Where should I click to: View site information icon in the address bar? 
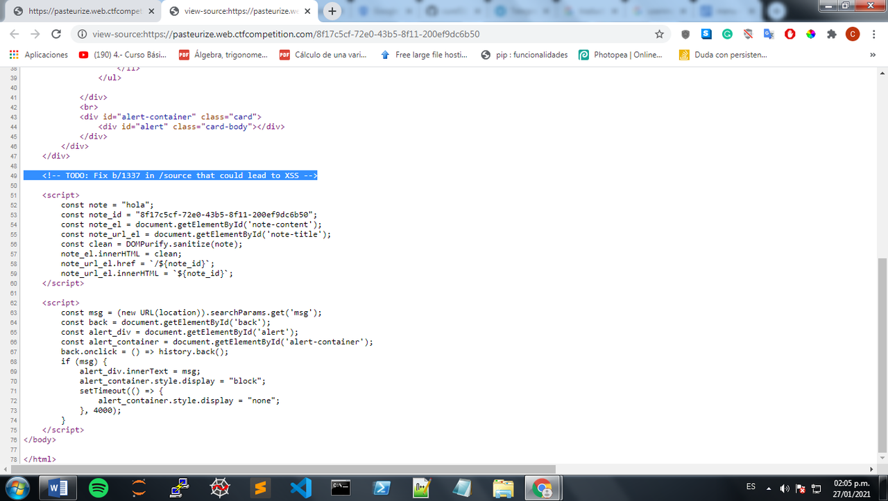(82, 34)
